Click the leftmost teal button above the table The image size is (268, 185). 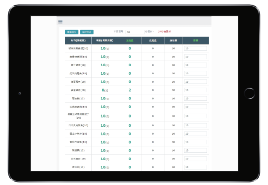click(x=72, y=32)
